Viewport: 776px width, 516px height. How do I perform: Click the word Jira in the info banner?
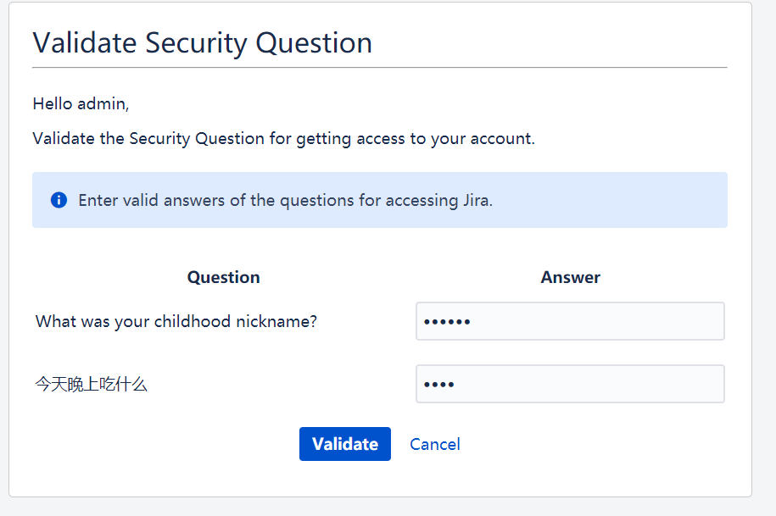click(477, 201)
